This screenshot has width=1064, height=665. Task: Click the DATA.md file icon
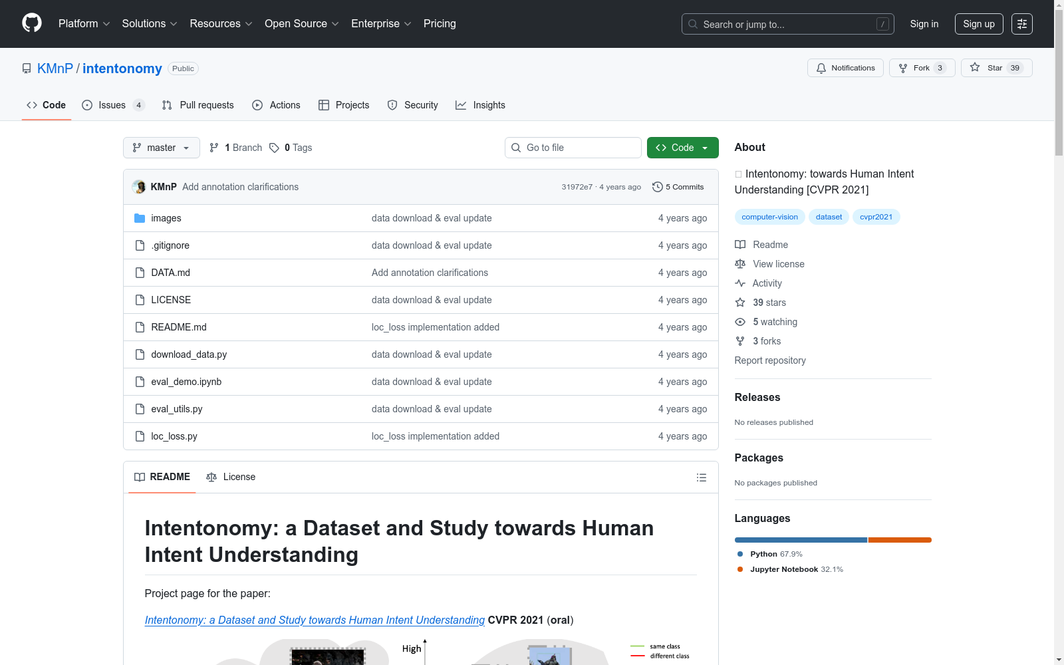(x=140, y=273)
